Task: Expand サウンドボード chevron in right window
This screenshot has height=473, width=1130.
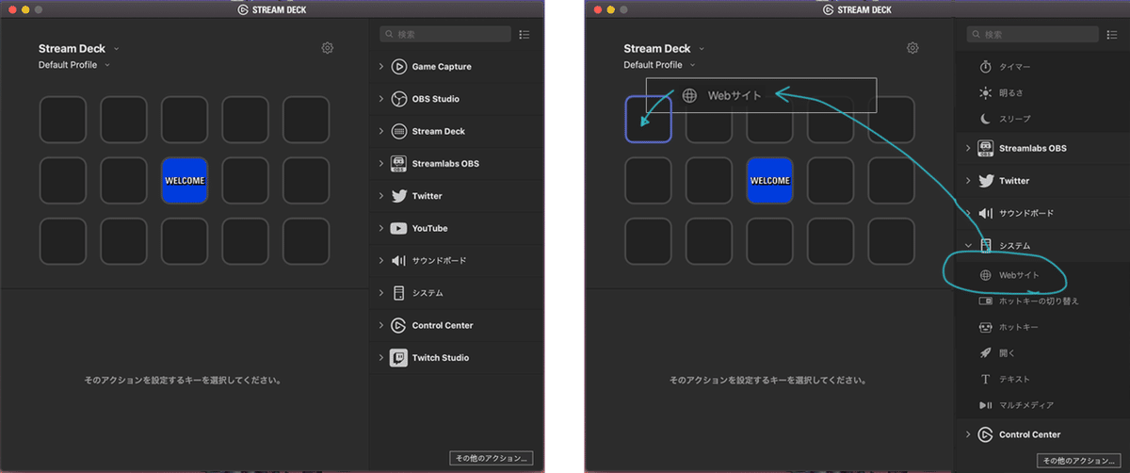Action: click(x=968, y=213)
